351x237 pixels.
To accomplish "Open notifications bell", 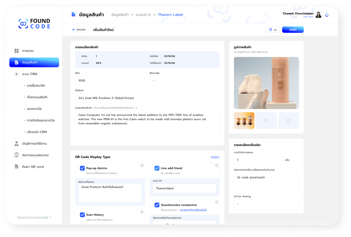I will [x=327, y=15].
